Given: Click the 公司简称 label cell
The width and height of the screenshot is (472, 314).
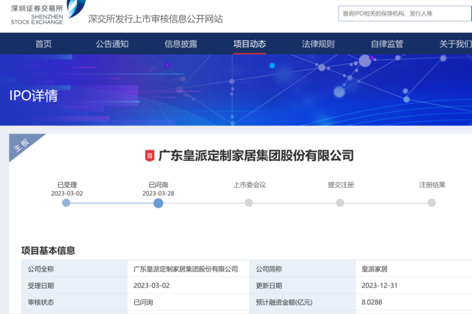Looking at the screenshot, I should coord(302,269).
